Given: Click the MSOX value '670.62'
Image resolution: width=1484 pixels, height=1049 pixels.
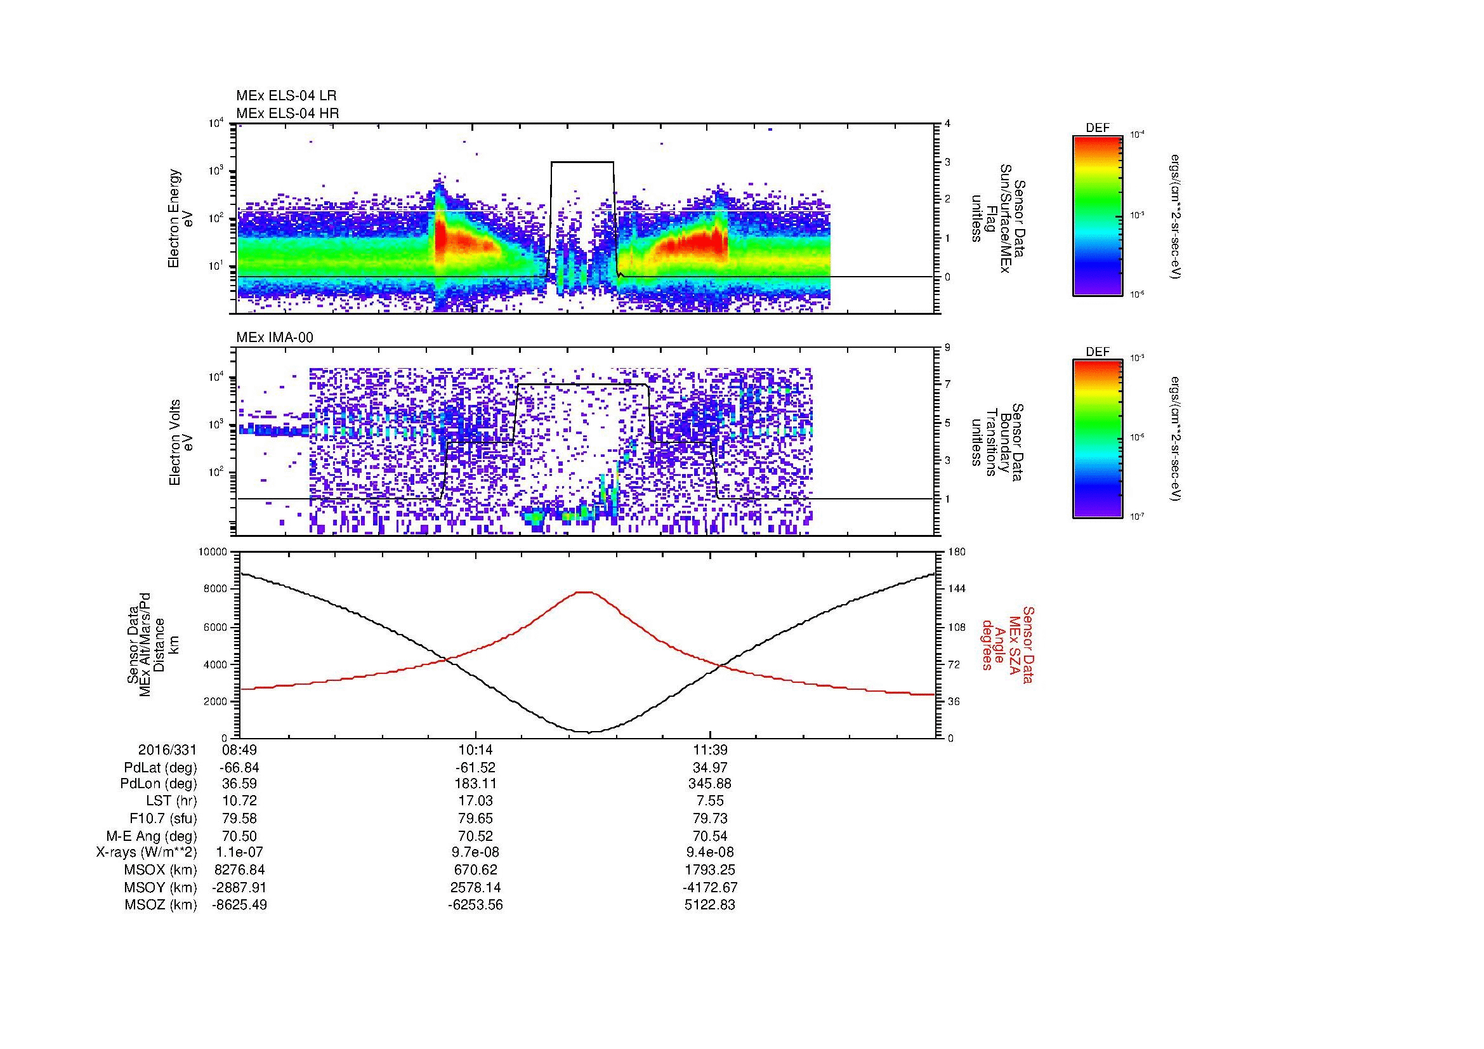Looking at the screenshot, I should coord(475,871).
